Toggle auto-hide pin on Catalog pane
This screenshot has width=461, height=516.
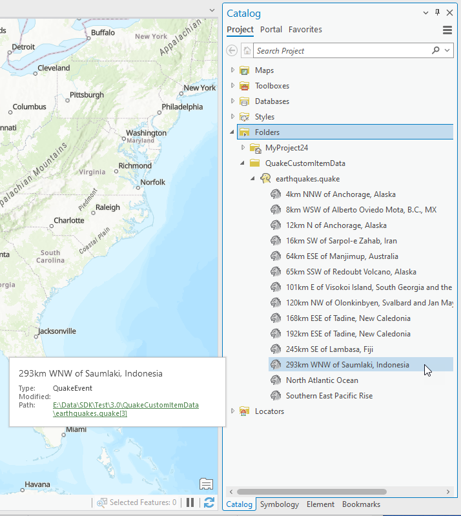(x=437, y=13)
